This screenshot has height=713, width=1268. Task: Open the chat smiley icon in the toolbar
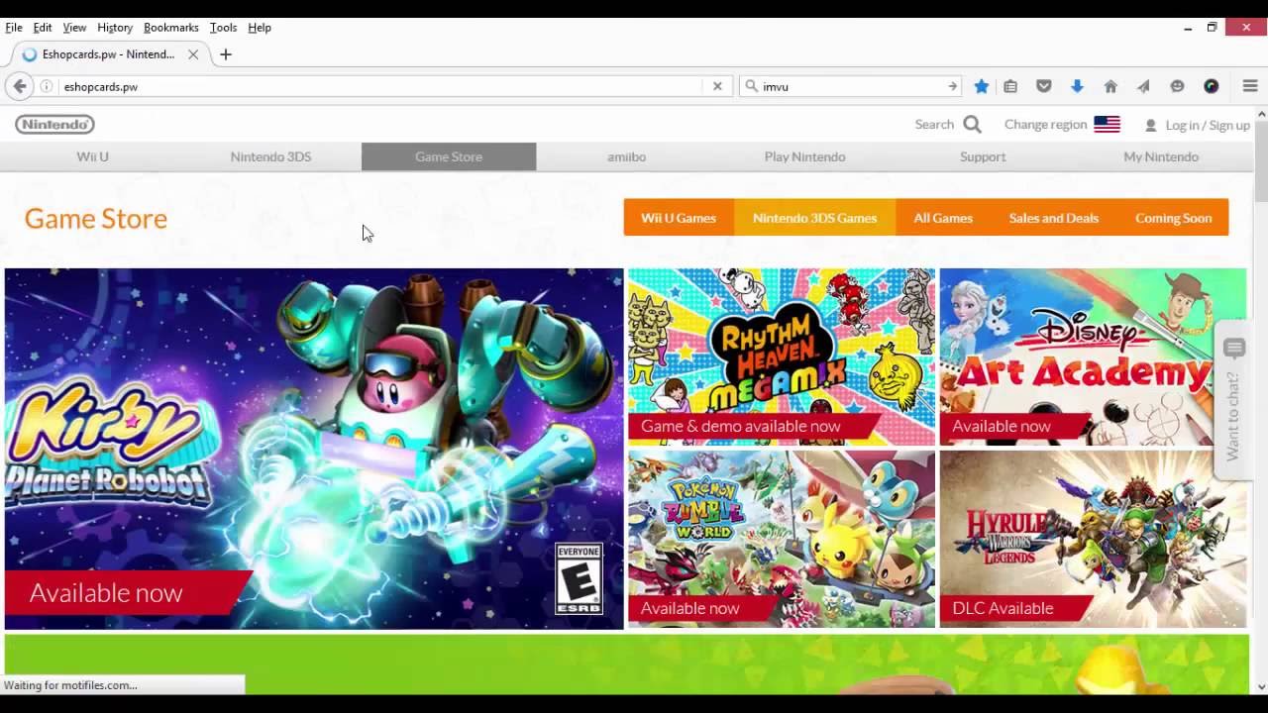(1177, 86)
